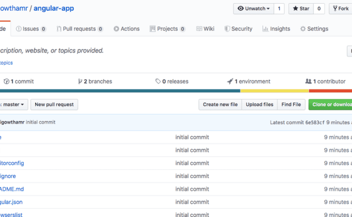Click the branches icon

80,81
